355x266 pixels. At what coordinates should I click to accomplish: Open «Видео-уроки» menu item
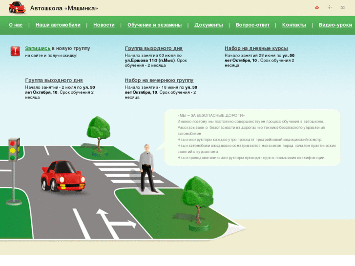click(335, 25)
